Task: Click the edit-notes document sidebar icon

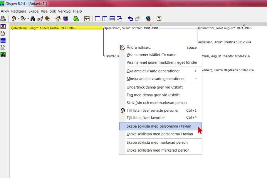Action: coord(3,33)
